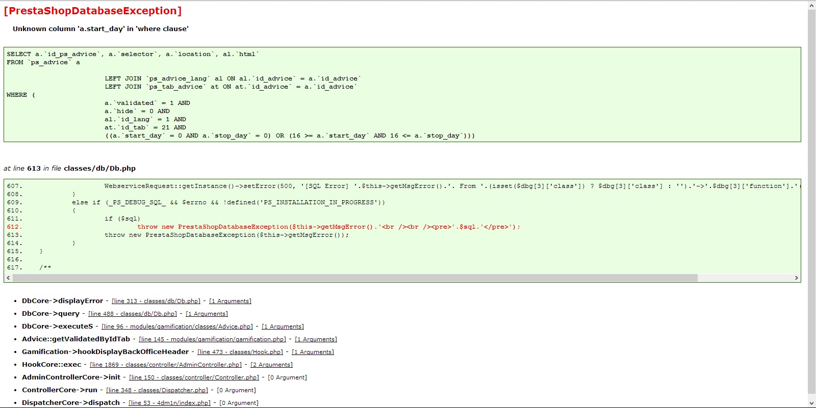Click the page vertical scrollbar thumb
Screen dimensions: 816x408
point(812,202)
